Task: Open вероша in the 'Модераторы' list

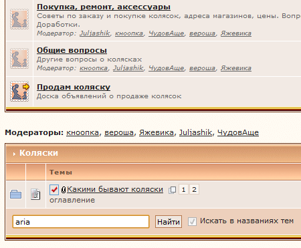Action: [119, 132]
